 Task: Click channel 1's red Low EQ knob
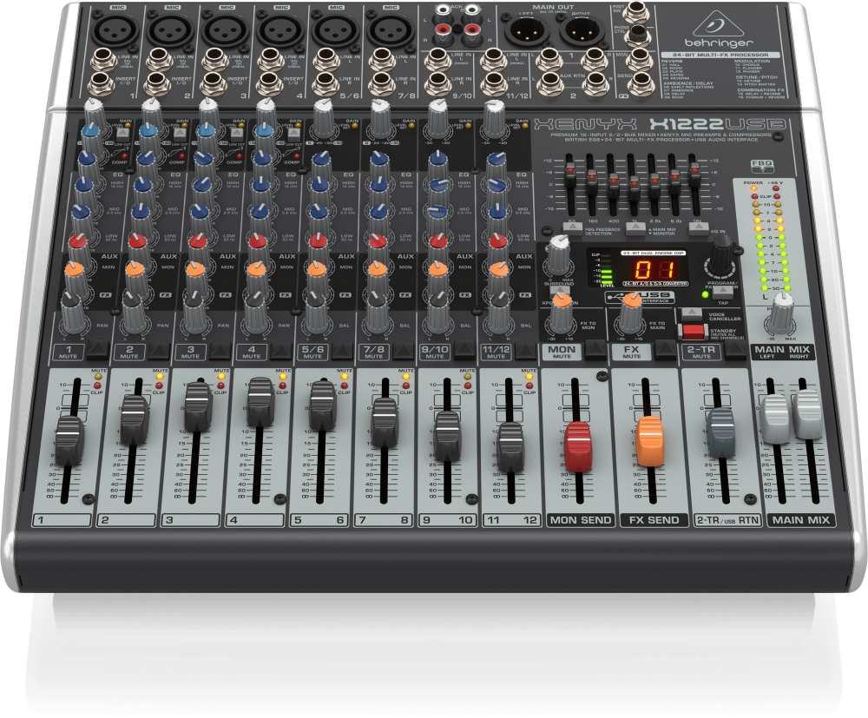pos(79,240)
